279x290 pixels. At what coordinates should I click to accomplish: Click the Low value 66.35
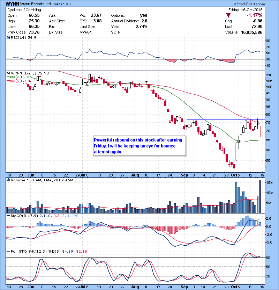(x=34, y=27)
